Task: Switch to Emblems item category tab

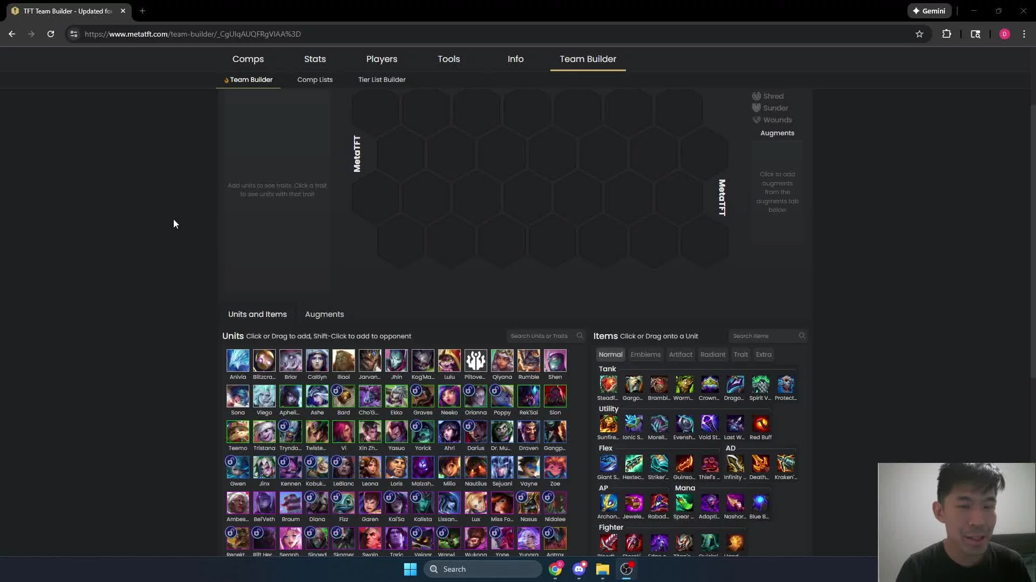Action: pos(645,354)
